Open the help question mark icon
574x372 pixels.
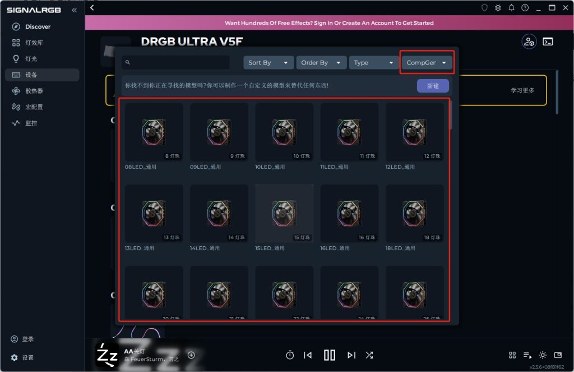525,8
